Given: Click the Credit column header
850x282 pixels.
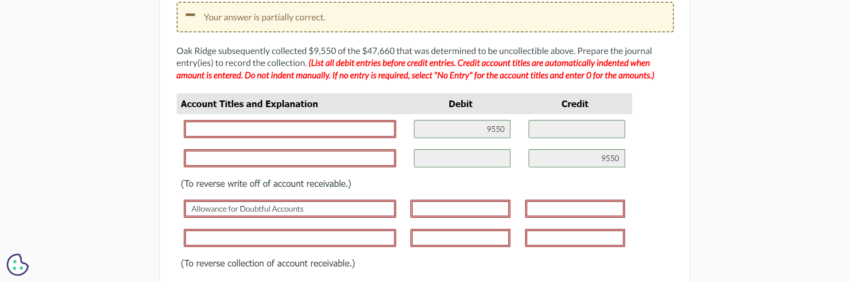Looking at the screenshot, I should tap(575, 104).
